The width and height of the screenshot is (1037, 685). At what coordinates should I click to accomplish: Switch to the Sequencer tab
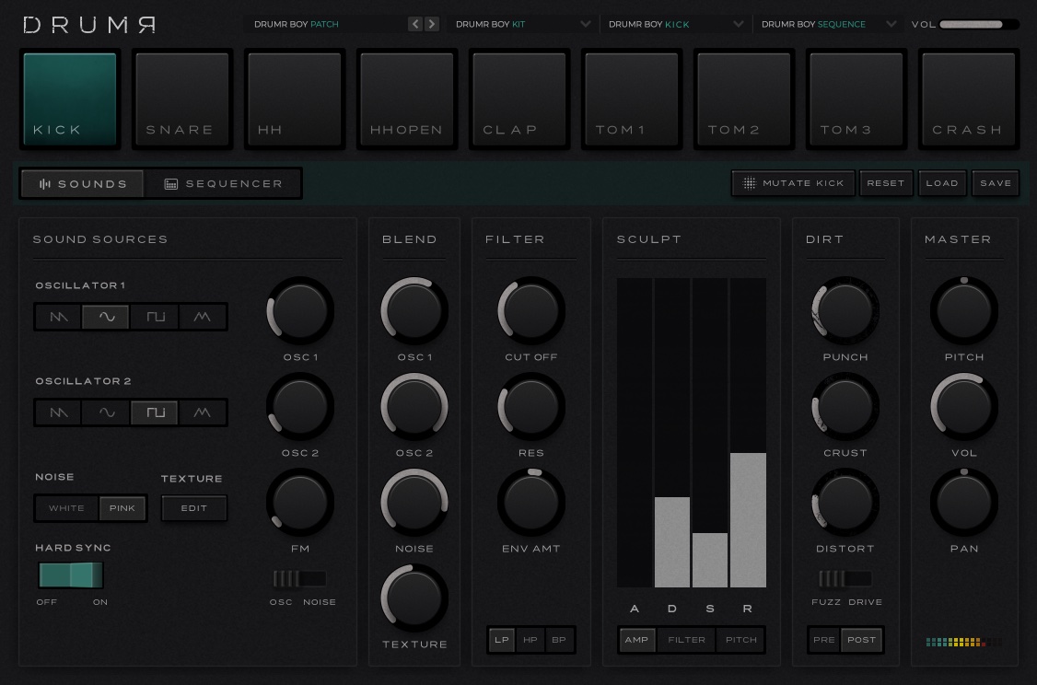point(223,184)
